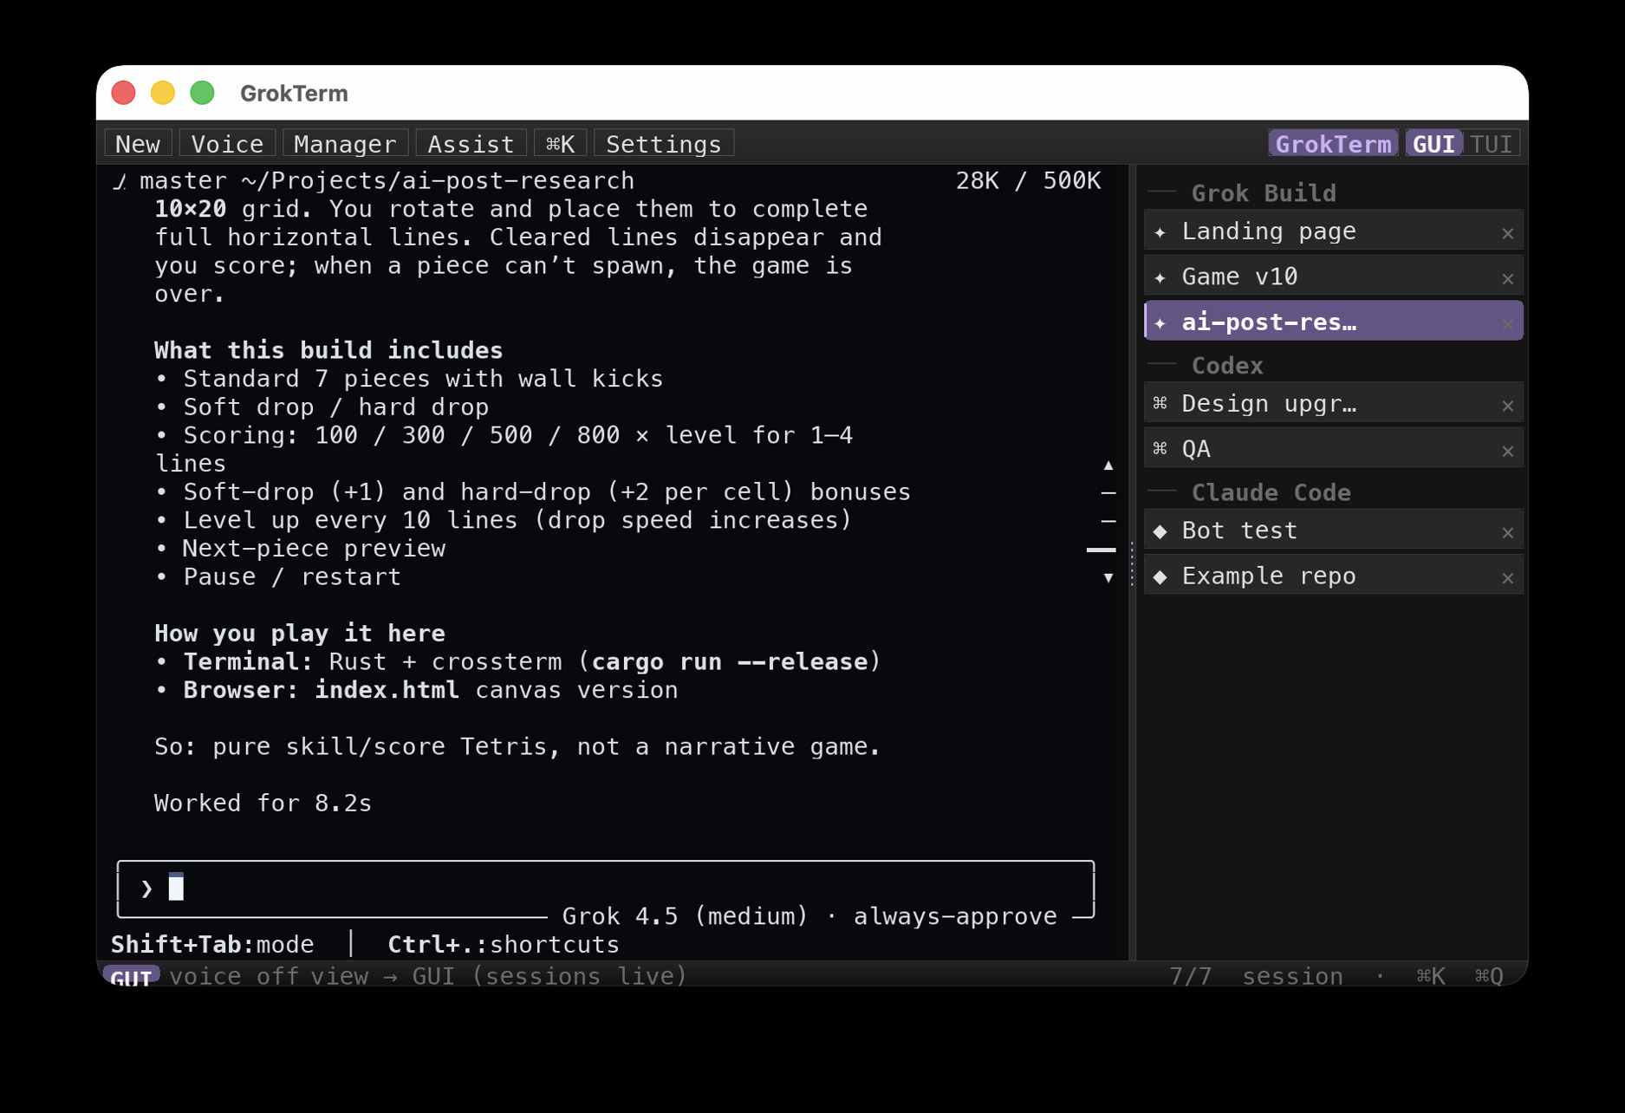Click diamond icon beside Example repo
Image resolution: width=1625 pixels, height=1113 pixels.
(x=1160, y=576)
